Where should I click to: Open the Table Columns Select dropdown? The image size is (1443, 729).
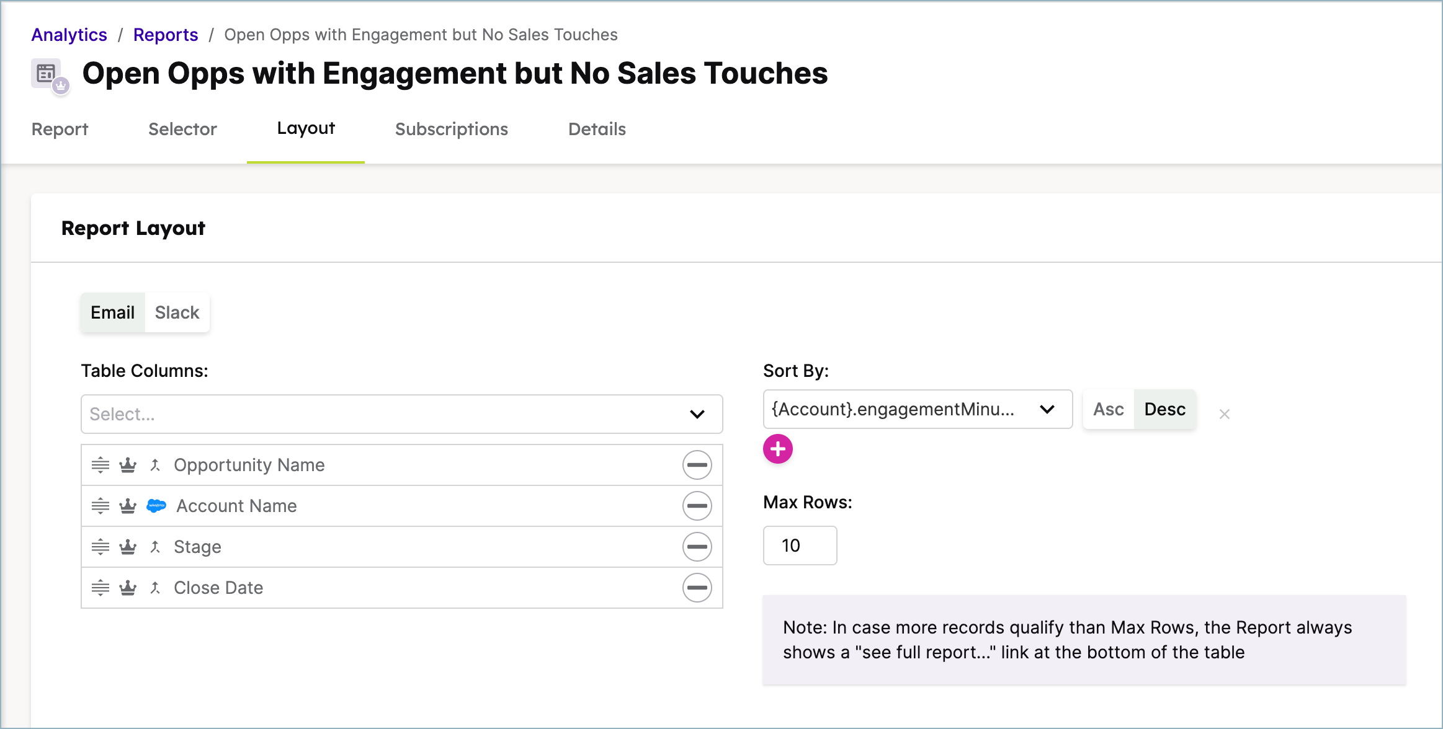pyautogui.click(x=401, y=414)
